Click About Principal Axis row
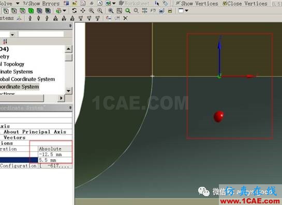This screenshot has width=282, height=205. click(x=36, y=131)
